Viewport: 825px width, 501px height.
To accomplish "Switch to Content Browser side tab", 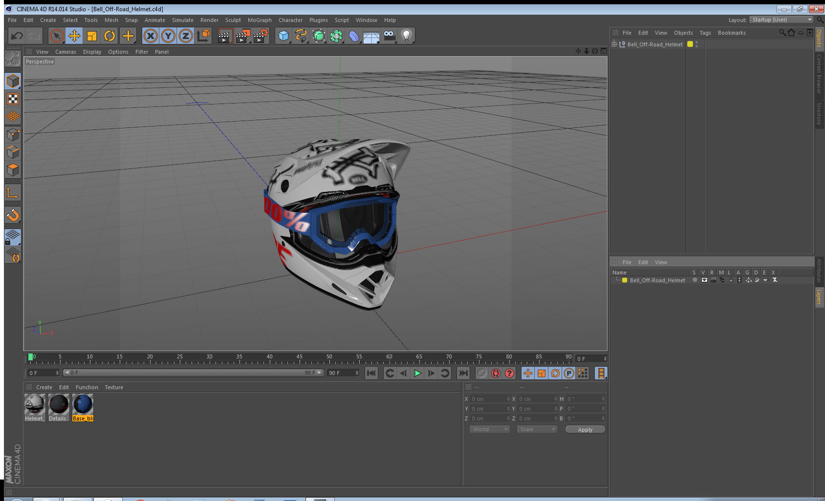I will coord(819,74).
